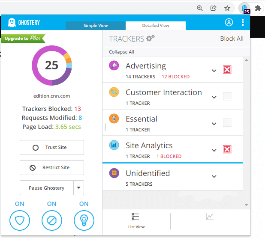
Task: Click the Essential clipboard icon
Action: click(x=114, y=119)
